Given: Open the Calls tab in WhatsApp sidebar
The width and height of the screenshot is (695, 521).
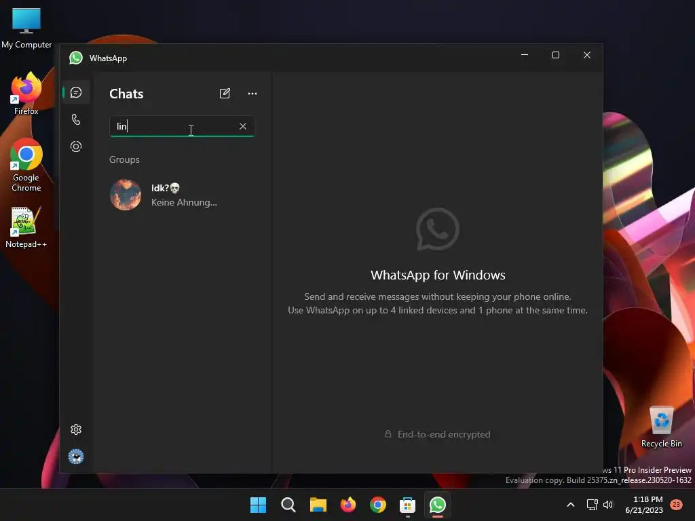Looking at the screenshot, I should pos(76,119).
